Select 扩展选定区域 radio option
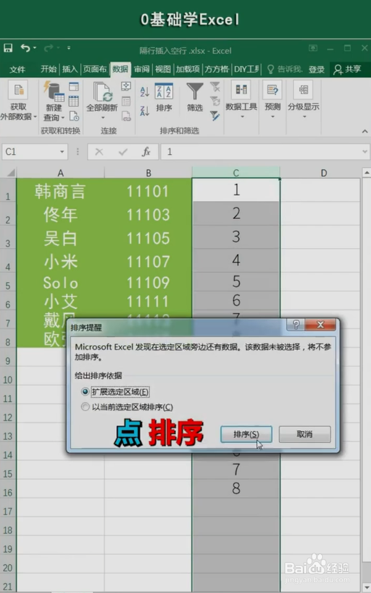The height and width of the screenshot is (593, 371). (x=85, y=391)
